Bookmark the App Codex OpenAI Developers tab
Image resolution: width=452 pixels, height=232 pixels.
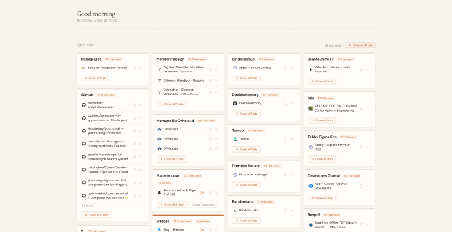tap(361, 186)
